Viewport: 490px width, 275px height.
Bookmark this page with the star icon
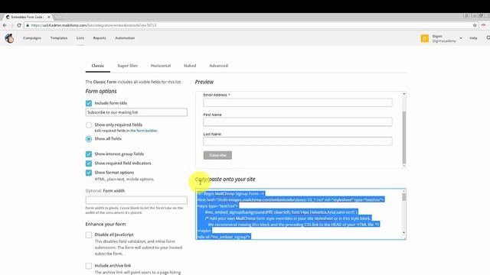(x=475, y=25)
